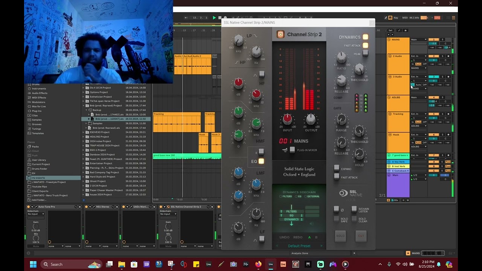The image size is (482, 271).
Task: Click Set button above mixer
Action: click(x=390, y=30)
